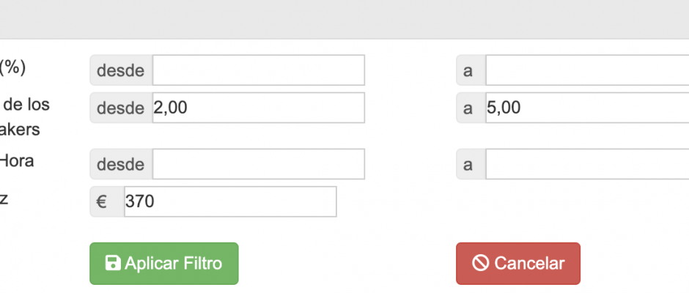Focus the empty 'a' field in the Hora row
This screenshot has height=293, width=689.
pyautogui.click(x=587, y=164)
